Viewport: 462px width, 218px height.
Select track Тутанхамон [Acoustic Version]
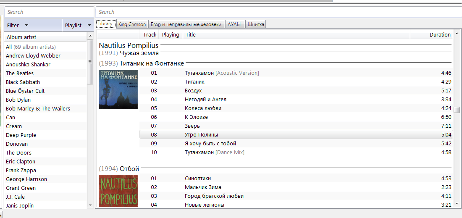(296, 73)
